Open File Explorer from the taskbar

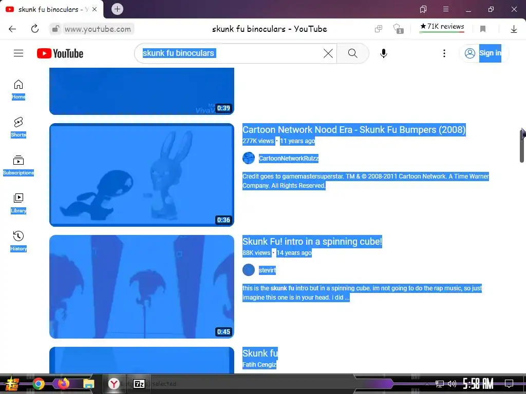click(x=88, y=384)
